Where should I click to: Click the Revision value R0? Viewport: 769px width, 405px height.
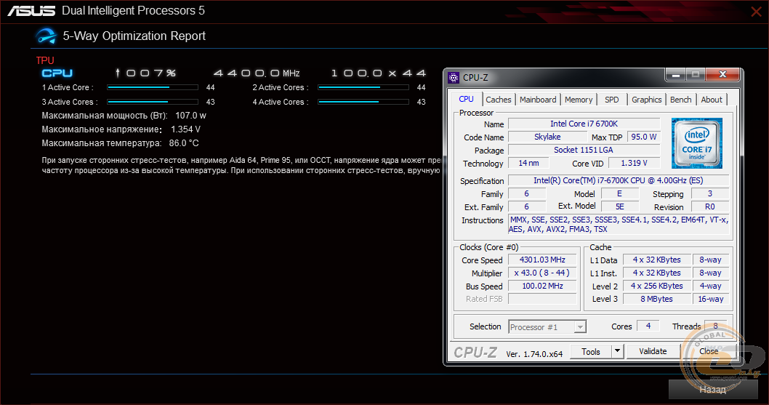(709, 206)
